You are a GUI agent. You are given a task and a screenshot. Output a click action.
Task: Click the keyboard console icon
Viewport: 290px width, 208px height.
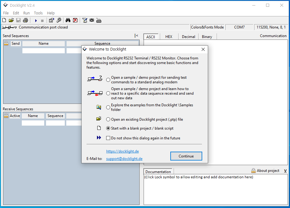[x=99, y=21]
